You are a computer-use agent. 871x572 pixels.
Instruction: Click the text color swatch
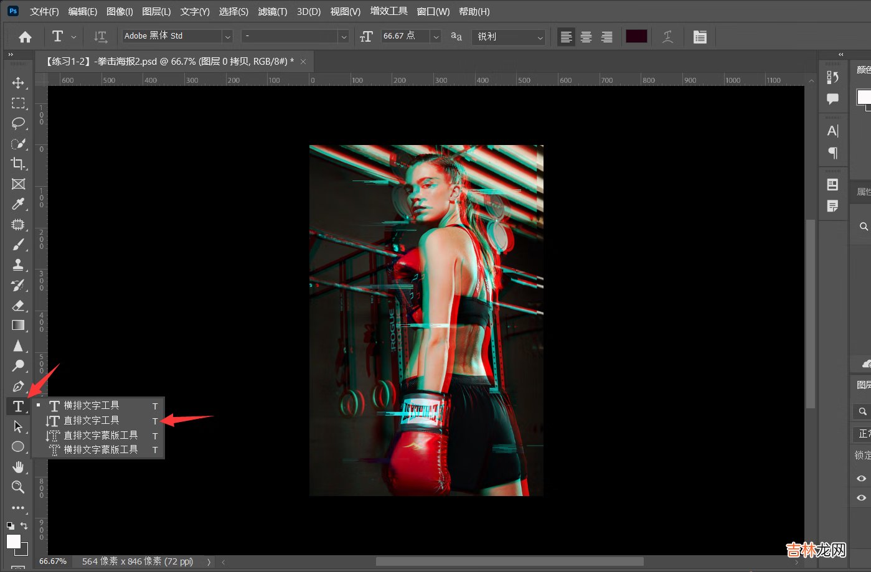636,36
